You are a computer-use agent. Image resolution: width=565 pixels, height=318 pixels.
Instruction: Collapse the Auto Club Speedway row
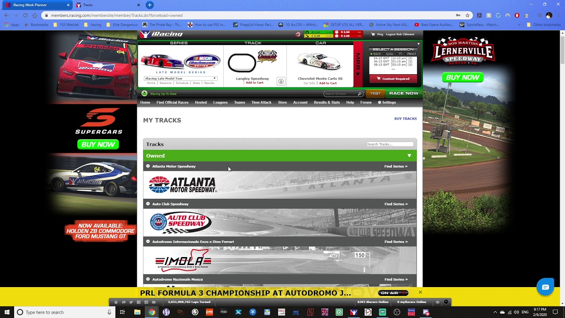[x=148, y=204]
